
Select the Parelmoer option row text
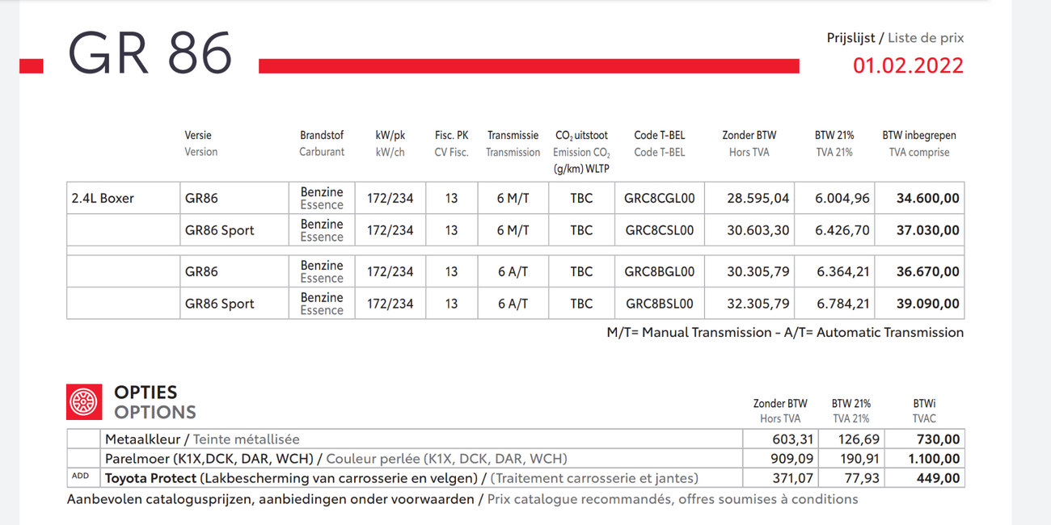(336, 459)
